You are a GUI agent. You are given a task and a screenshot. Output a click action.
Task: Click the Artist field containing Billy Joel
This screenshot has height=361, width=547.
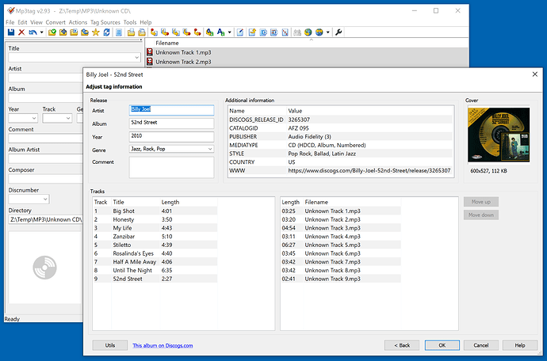[x=171, y=110]
